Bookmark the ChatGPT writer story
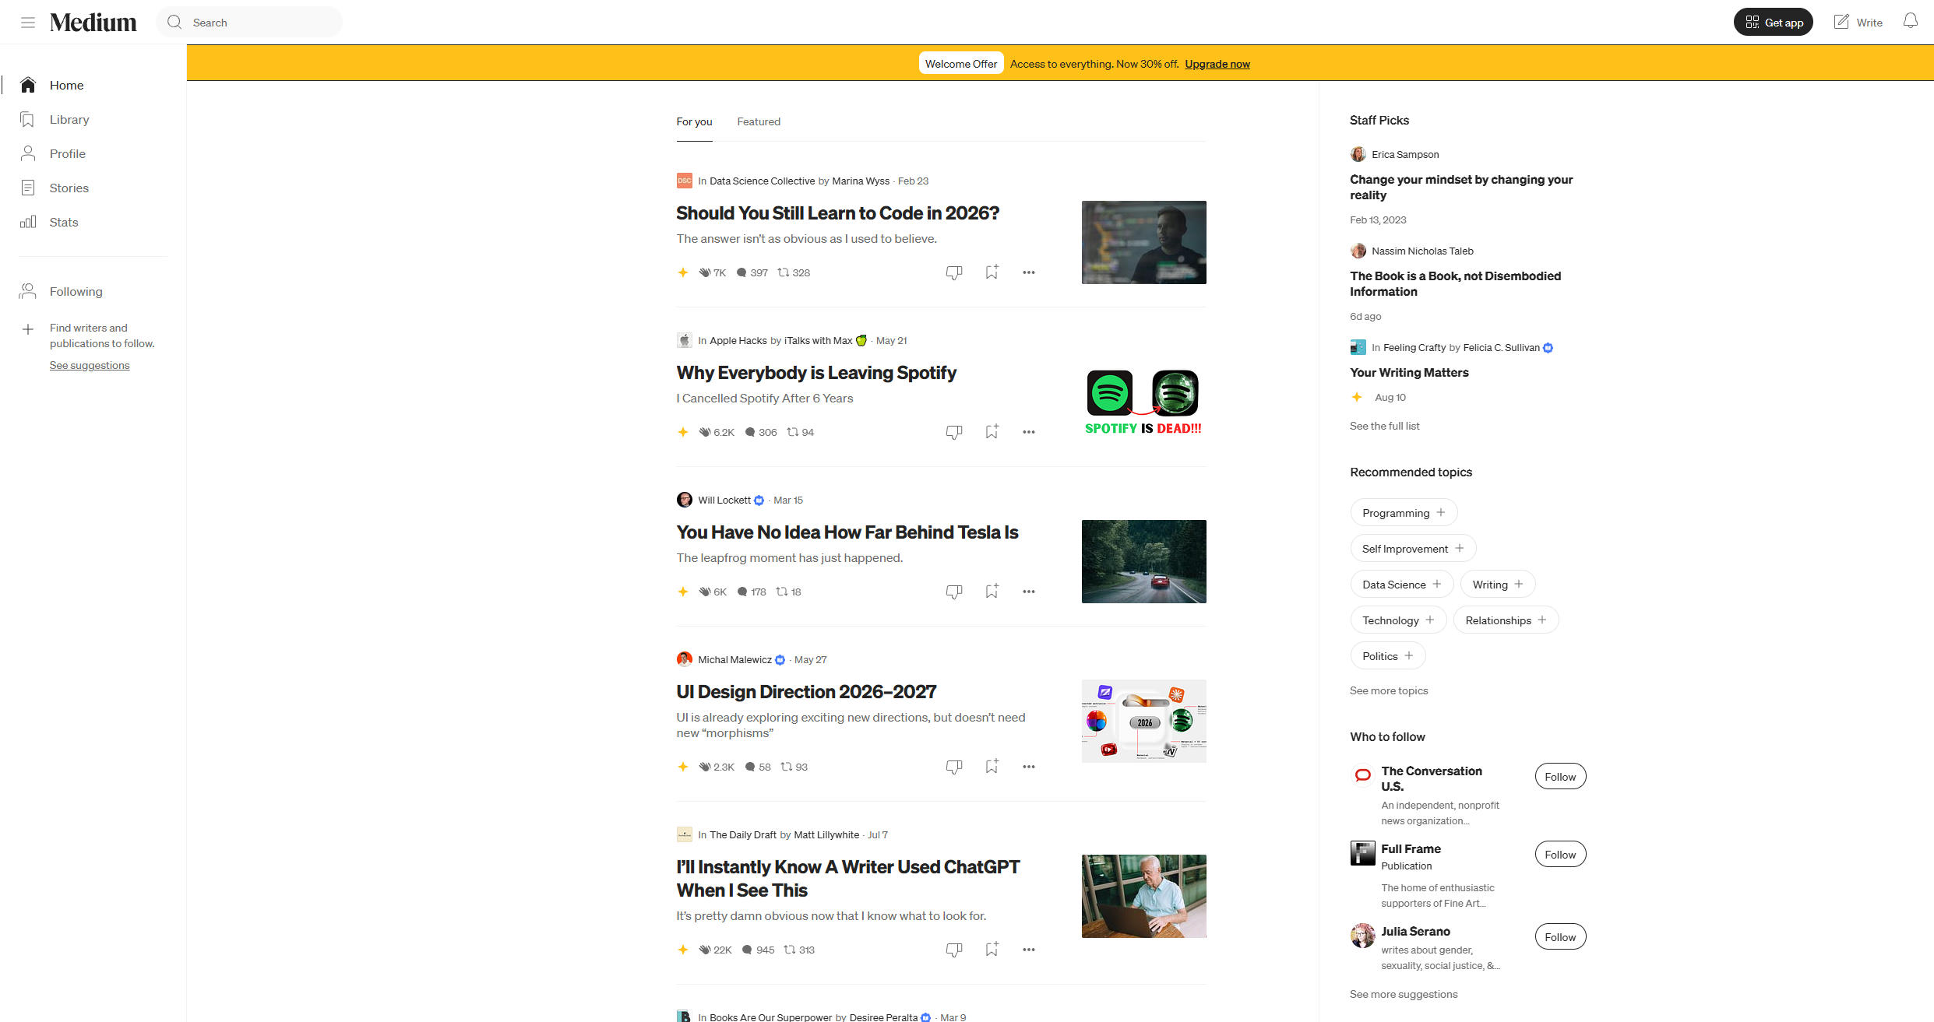The width and height of the screenshot is (1934, 1022). pos(992,949)
